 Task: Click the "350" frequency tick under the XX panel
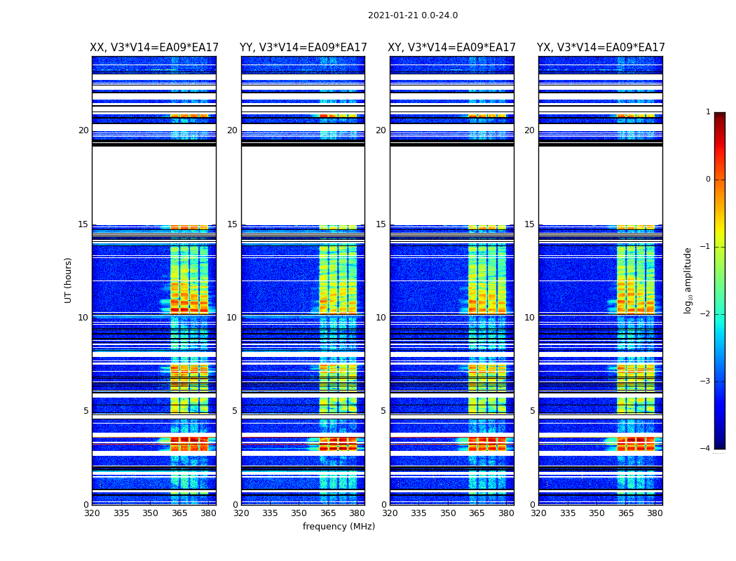(150, 513)
